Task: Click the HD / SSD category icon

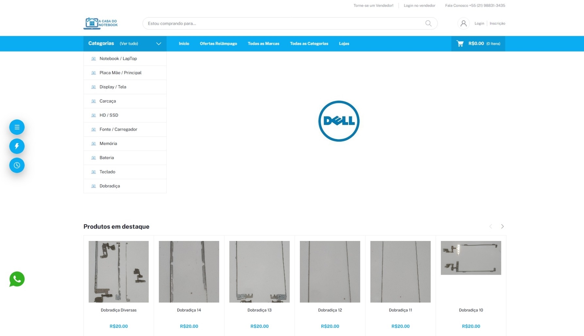Action: point(93,115)
